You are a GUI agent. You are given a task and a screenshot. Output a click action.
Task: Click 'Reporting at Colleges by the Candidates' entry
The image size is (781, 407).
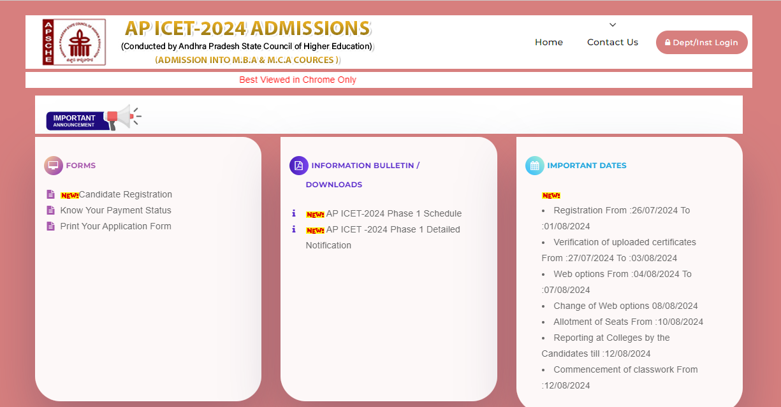(x=606, y=345)
